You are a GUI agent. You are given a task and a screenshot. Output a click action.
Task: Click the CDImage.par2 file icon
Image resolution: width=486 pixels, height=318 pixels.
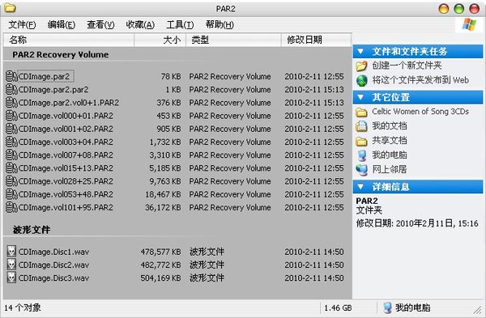tap(11, 77)
